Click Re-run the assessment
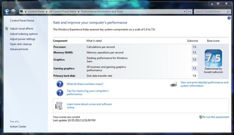 coord(216,117)
